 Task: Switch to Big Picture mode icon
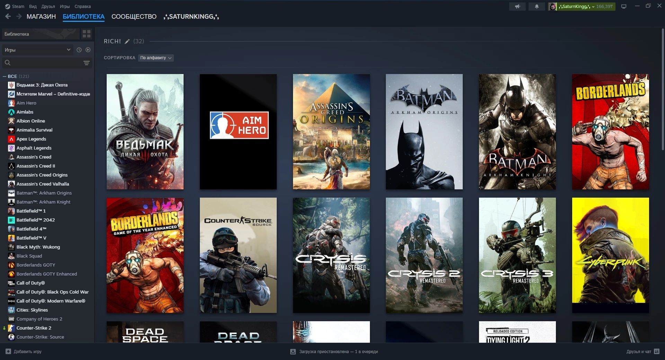[x=624, y=6]
